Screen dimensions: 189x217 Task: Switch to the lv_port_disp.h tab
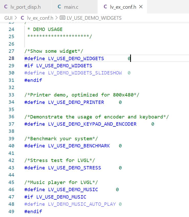point(26,7)
